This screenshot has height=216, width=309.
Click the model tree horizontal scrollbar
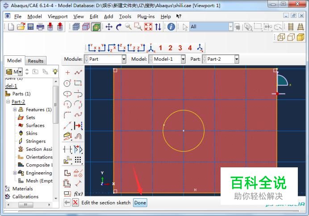click(25, 205)
